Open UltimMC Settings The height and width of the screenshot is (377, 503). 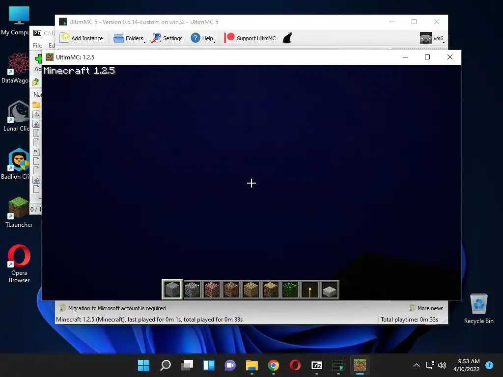pos(167,38)
